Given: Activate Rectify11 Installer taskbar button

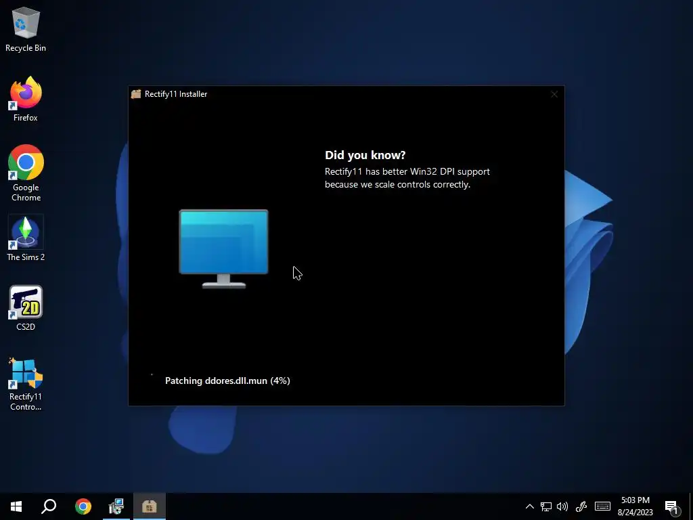Looking at the screenshot, I should point(150,506).
